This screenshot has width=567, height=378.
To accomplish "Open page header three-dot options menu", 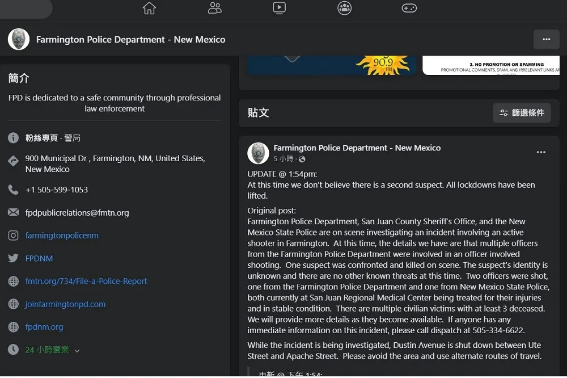I will [547, 39].
